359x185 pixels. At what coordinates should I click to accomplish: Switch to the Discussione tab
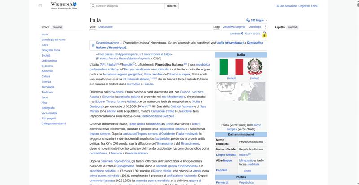(105, 27)
